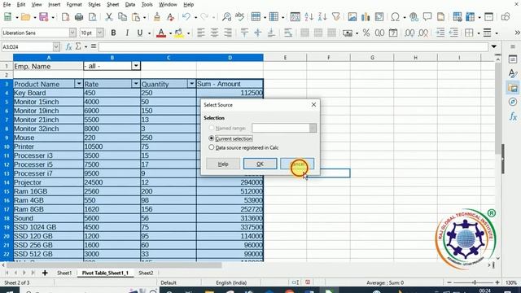This screenshot has height=293, width=521.
Task: Click the Undo arrow icon
Action: 186,17
